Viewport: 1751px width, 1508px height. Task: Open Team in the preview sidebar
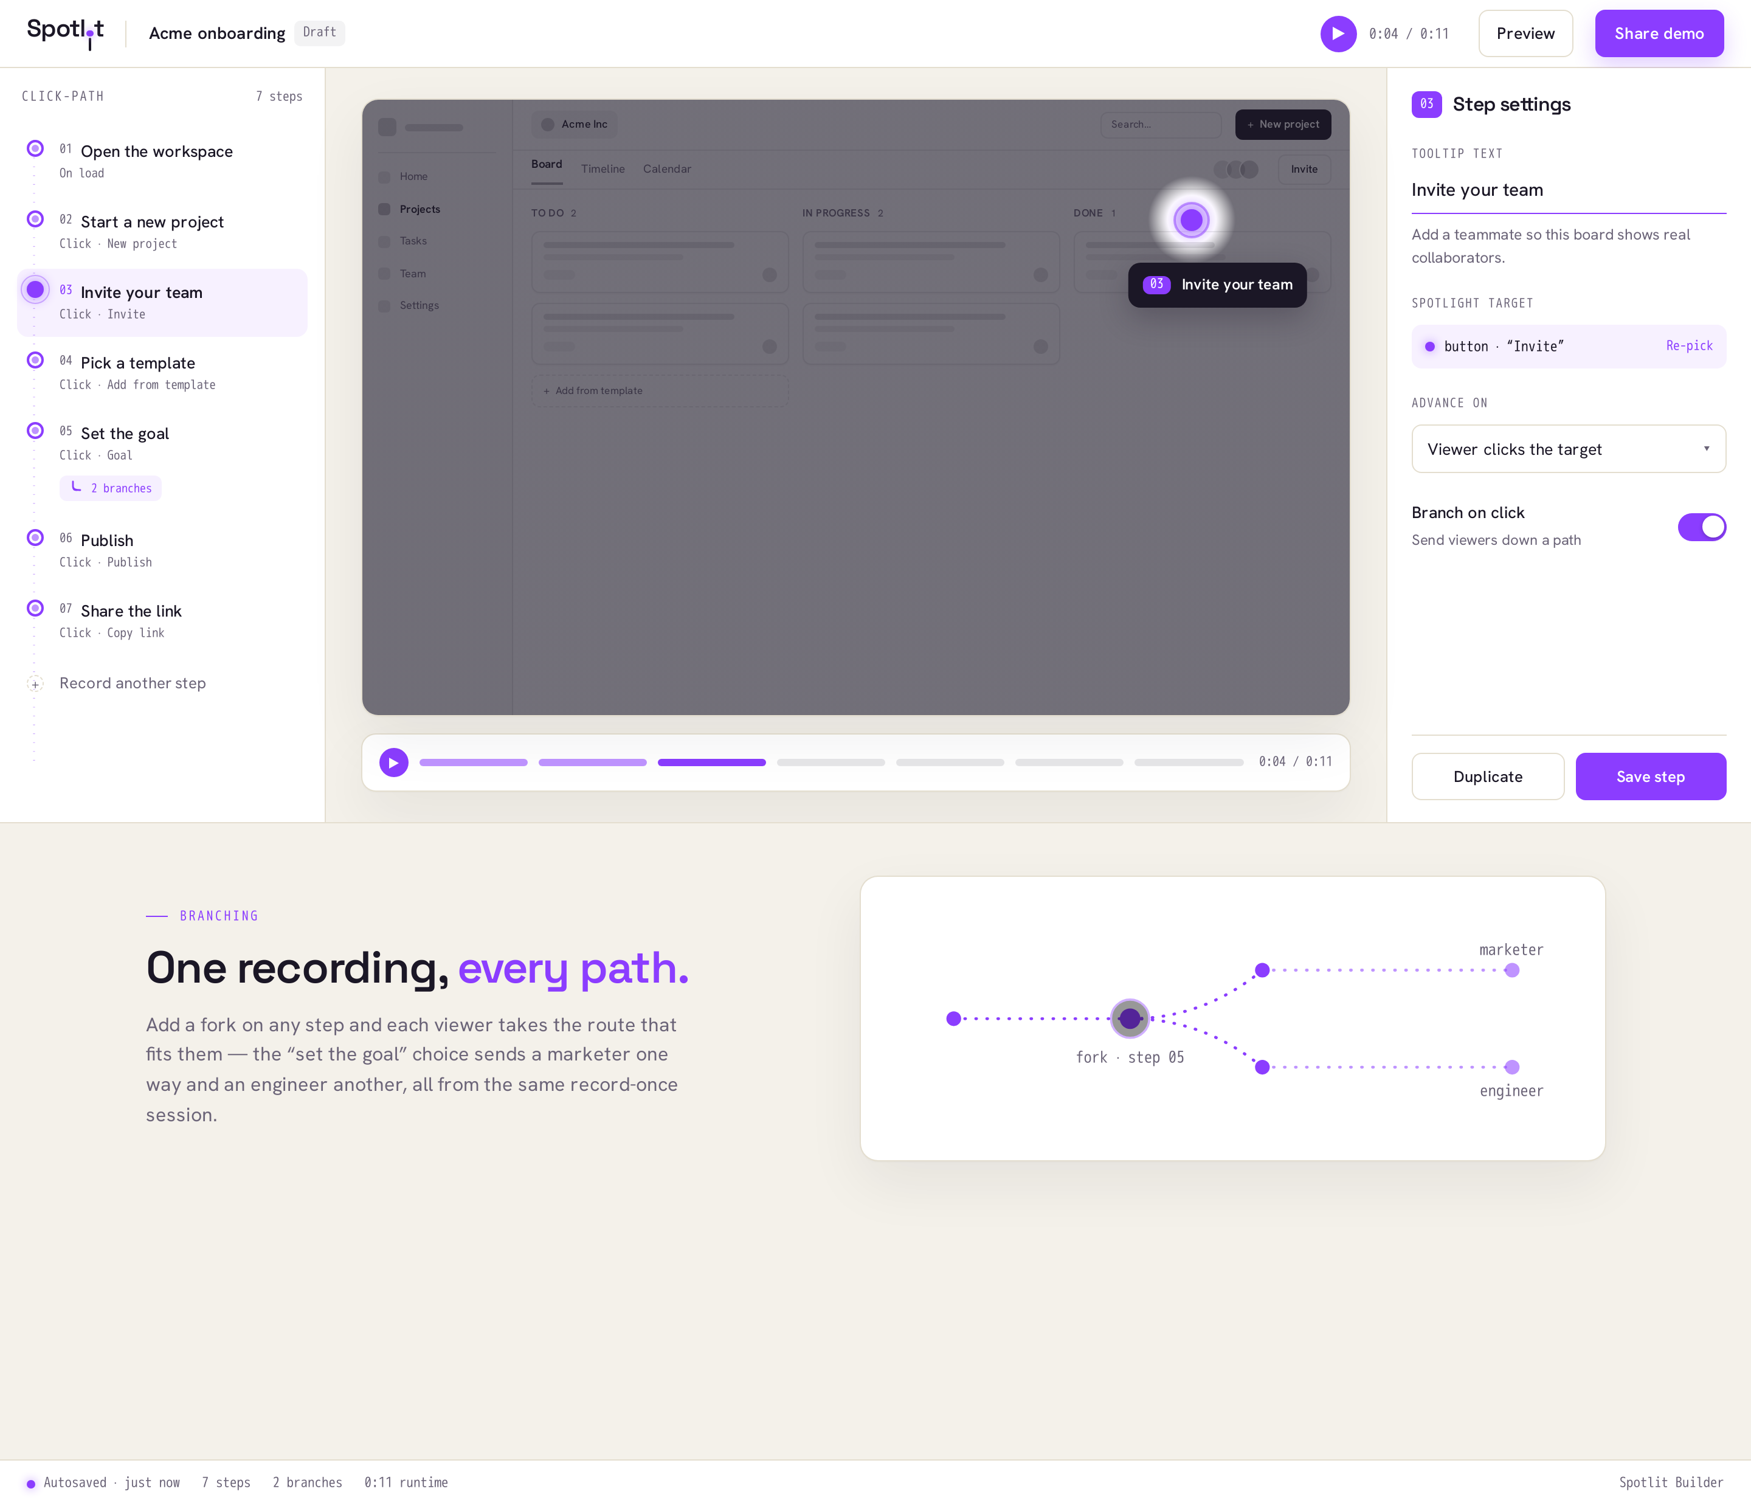(x=436, y=274)
